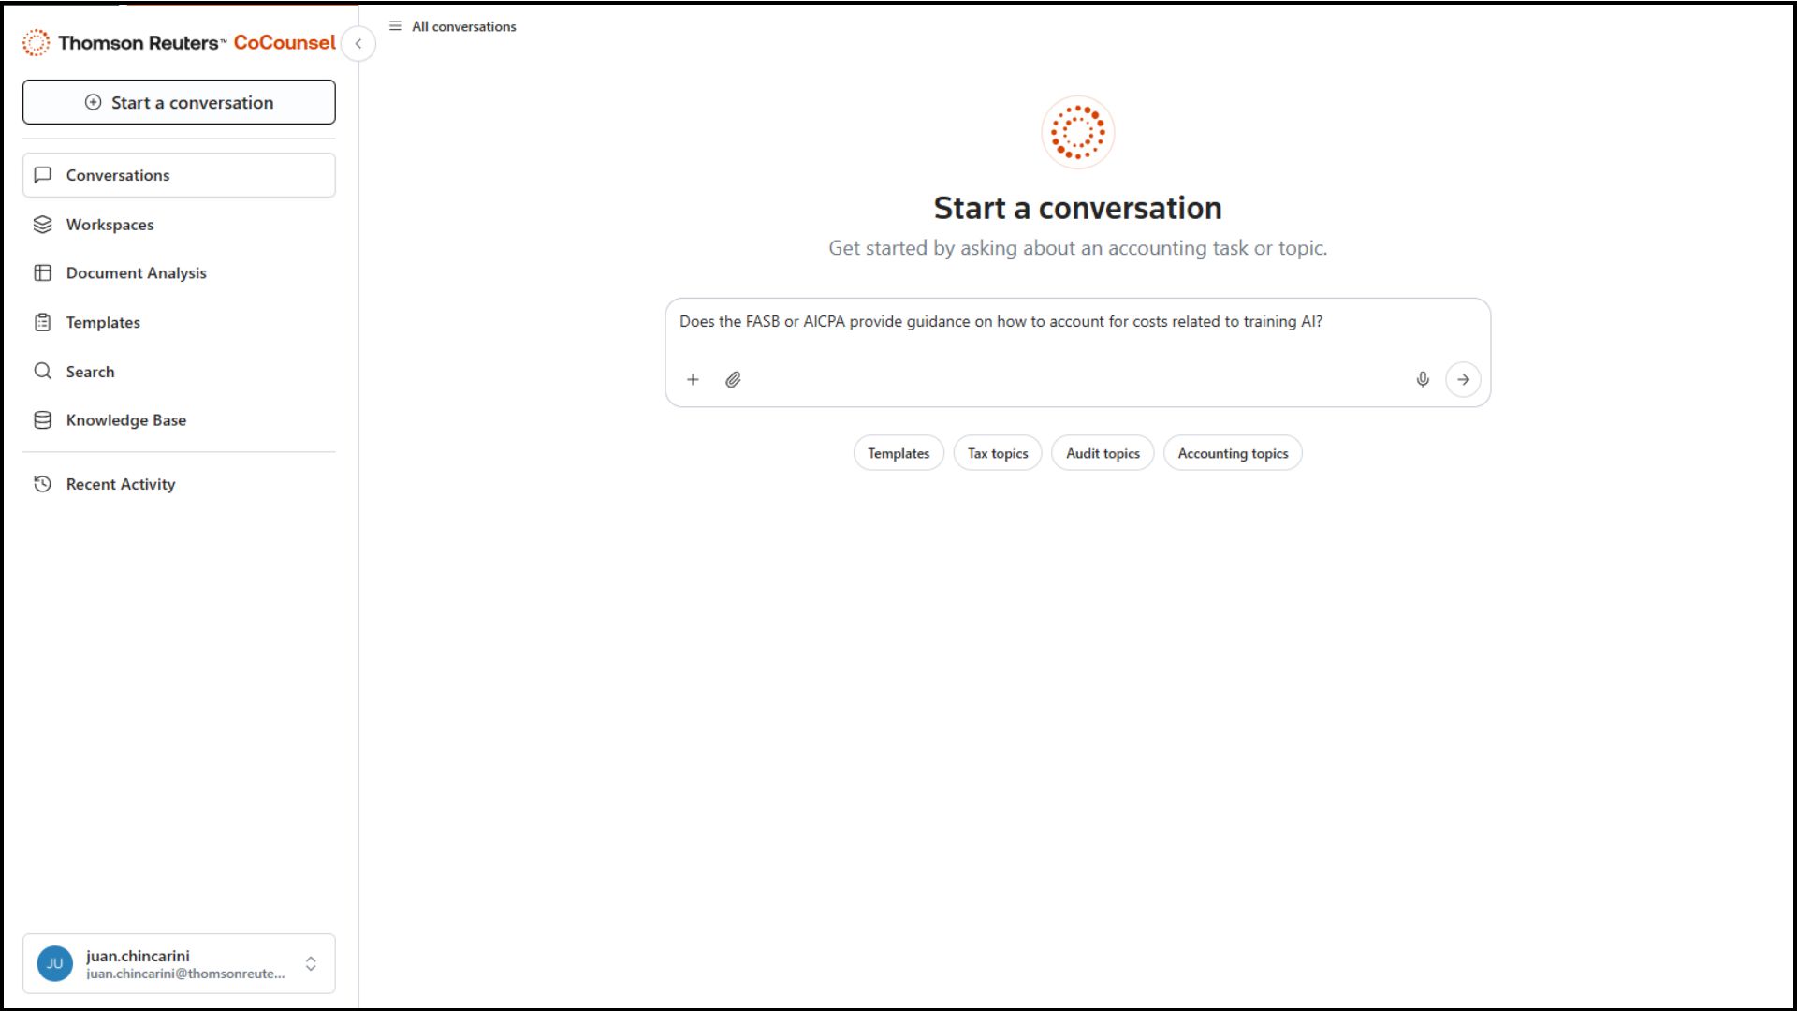Screen dimensions: 1797x1011
Task: Select the Audit topics chip
Action: pyautogui.click(x=1102, y=453)
